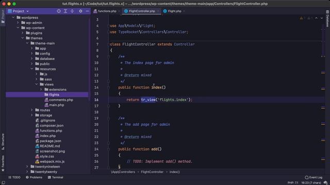Collapse the theme-main folder
330x185 pixels.
pos(27,43)
